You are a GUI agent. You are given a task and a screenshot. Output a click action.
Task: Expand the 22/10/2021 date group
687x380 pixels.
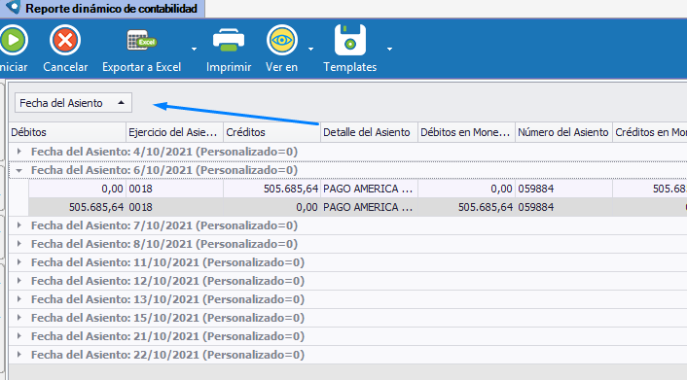tap(18, 355)
